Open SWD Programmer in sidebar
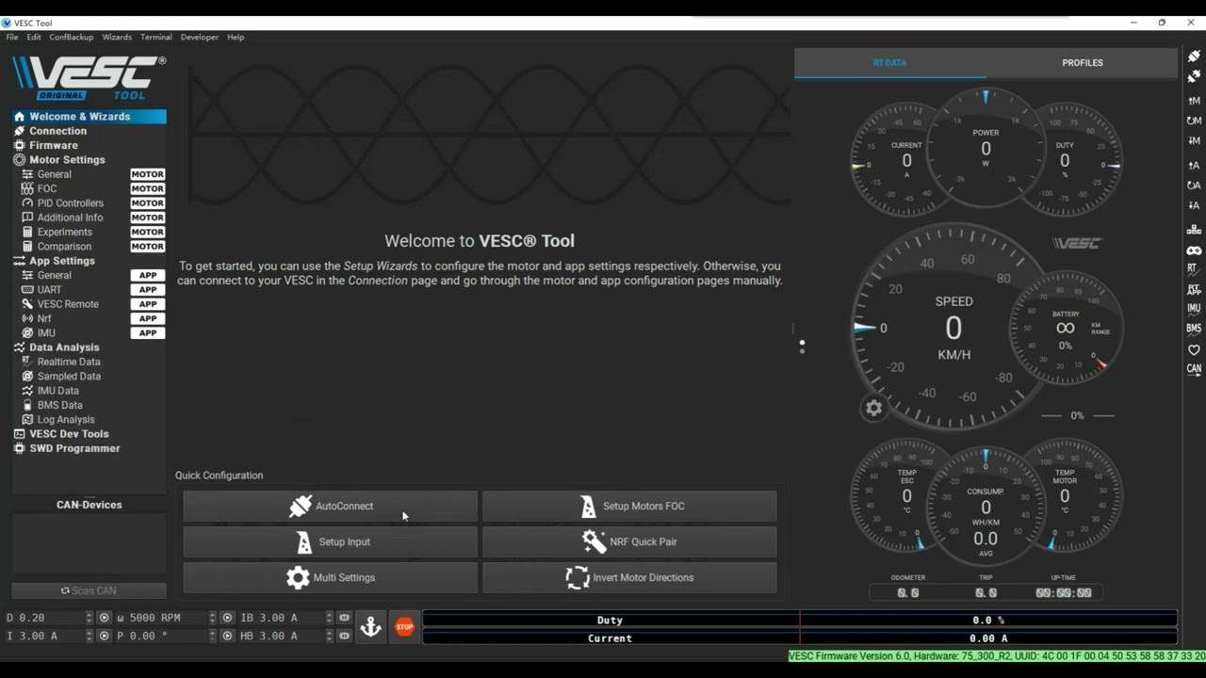 click(x=89, y=448)
